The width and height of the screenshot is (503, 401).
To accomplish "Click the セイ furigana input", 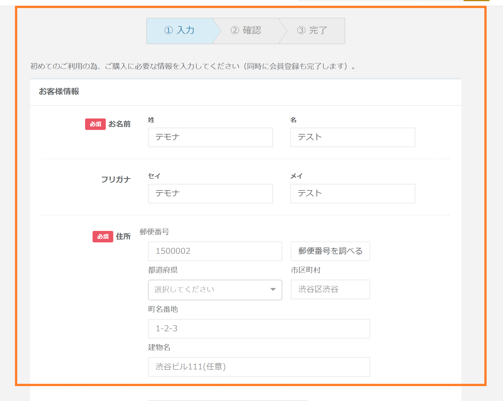I will click(210, 194).
